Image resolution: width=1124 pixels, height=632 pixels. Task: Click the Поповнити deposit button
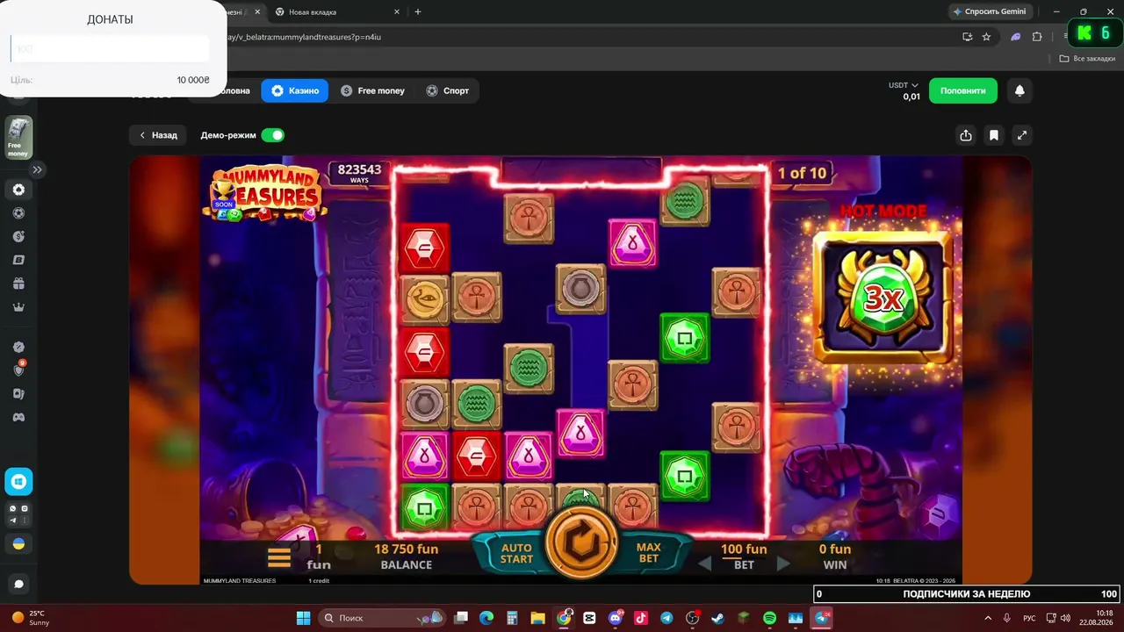pos(963,90)
